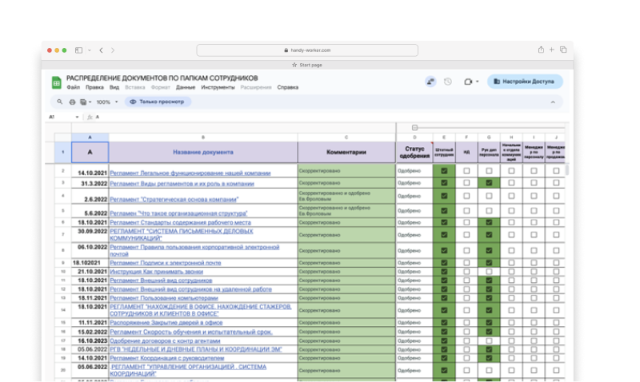This screenshot has width=640, height=382.
Task: Click the Start page tab
Action: pos(307,65)
